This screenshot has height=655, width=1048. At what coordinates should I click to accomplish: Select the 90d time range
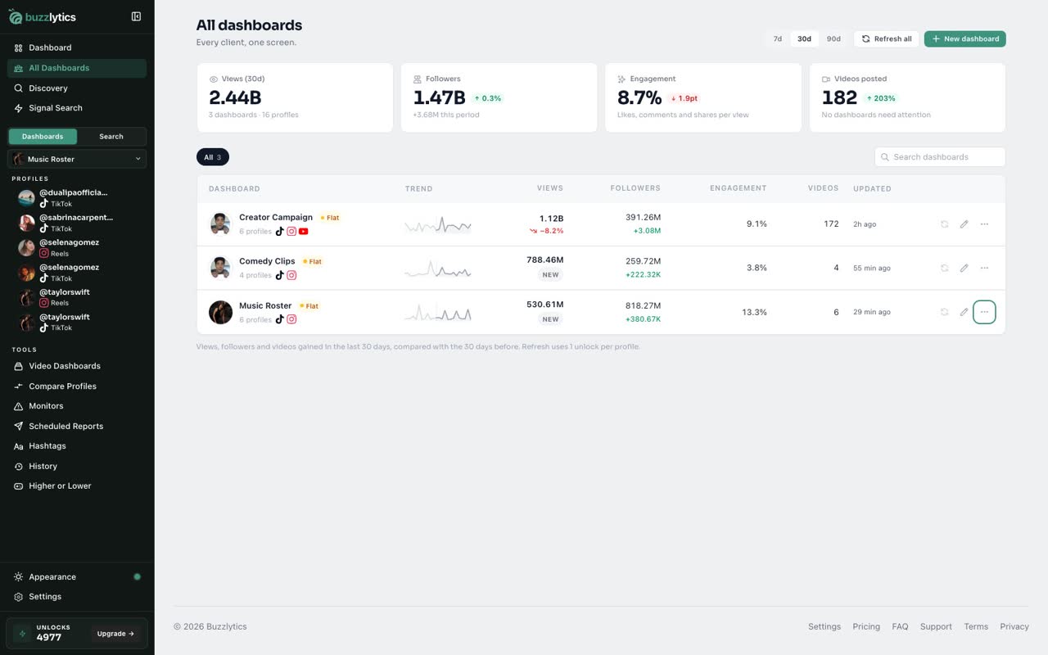click(833, 38)
